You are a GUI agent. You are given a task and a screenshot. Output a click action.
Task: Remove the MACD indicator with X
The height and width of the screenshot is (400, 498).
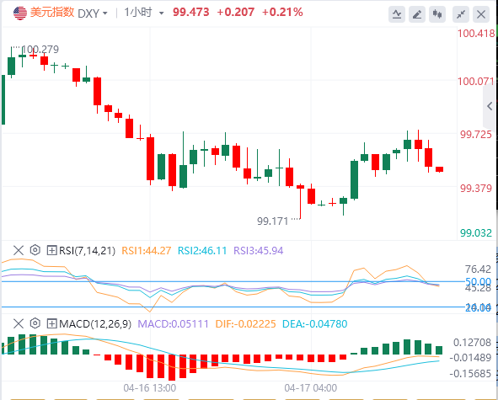[19, 323]
